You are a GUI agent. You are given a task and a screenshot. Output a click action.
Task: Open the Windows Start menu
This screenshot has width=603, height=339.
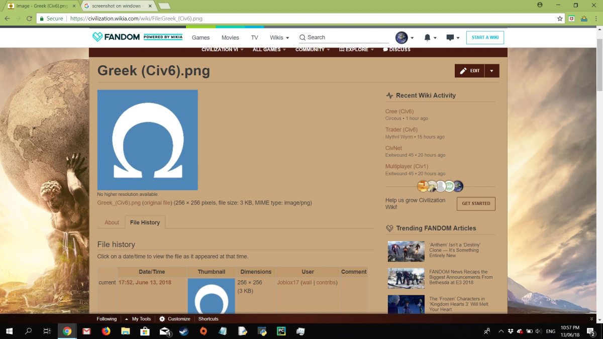coord(9,331)
